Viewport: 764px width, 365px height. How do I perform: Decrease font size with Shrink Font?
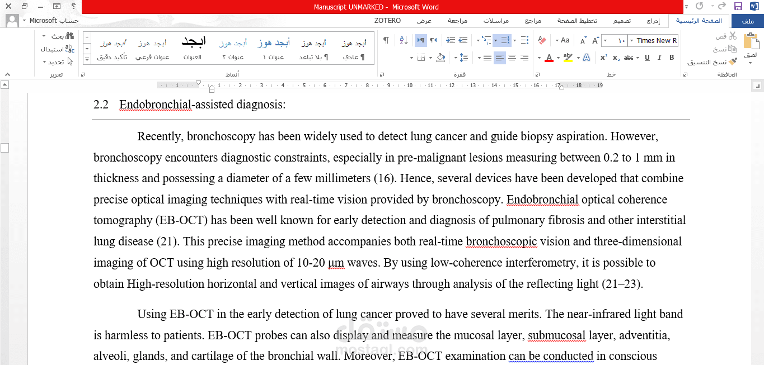pos(583,40)
